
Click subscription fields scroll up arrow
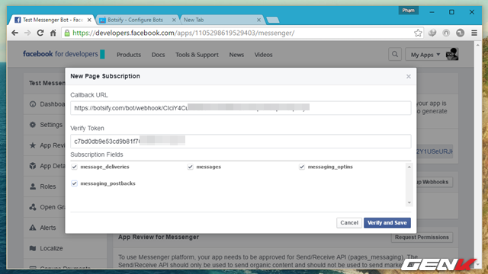(409, 167)
